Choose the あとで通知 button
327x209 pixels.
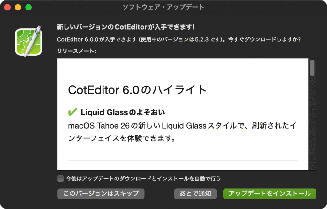(x=195, y=194)
